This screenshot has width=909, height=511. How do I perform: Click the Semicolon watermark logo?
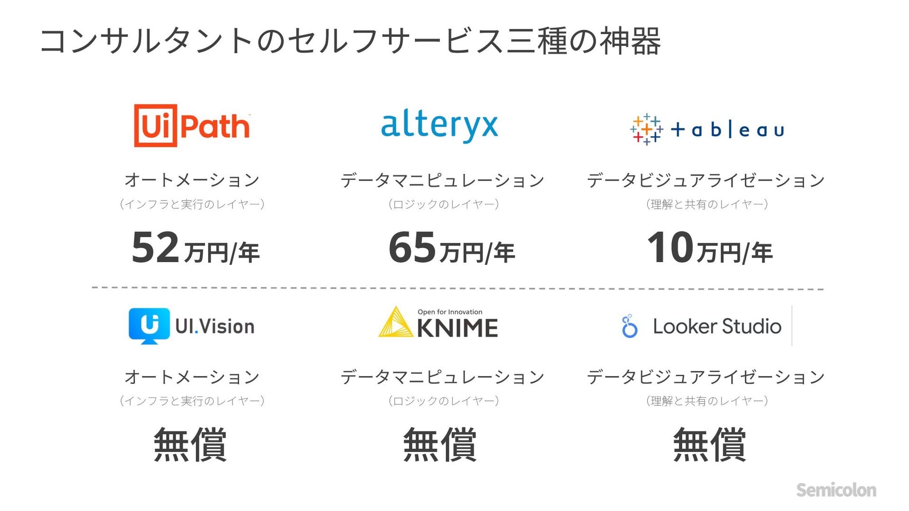(x=836, y=490)
